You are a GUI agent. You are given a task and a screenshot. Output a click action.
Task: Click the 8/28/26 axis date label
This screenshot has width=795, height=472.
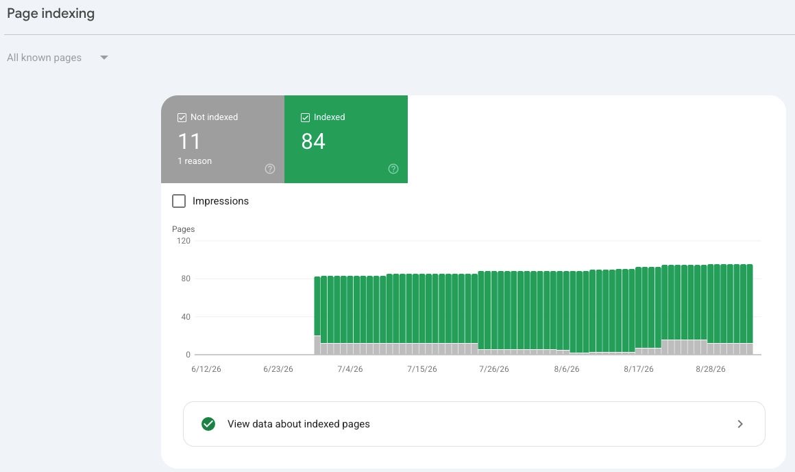point(711,369)
